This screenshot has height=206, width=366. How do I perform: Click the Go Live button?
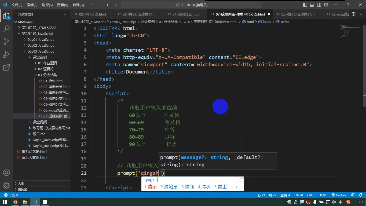coord(339,195)
